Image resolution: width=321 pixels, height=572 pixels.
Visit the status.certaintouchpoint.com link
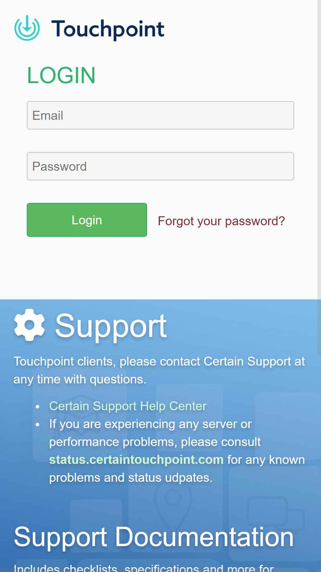pos(136,460)
